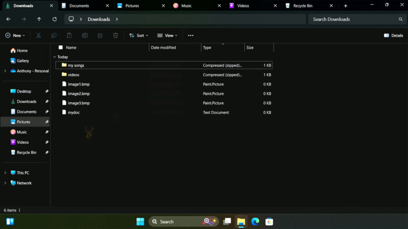This screenshot has height=229, width=408.
Task: Close the Recycle Bin tab
Action: (331, 6)
